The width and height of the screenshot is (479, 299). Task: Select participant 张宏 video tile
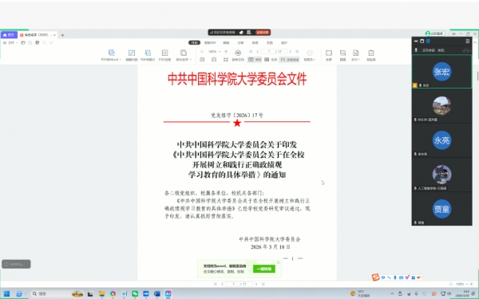[x=441, y=72]
